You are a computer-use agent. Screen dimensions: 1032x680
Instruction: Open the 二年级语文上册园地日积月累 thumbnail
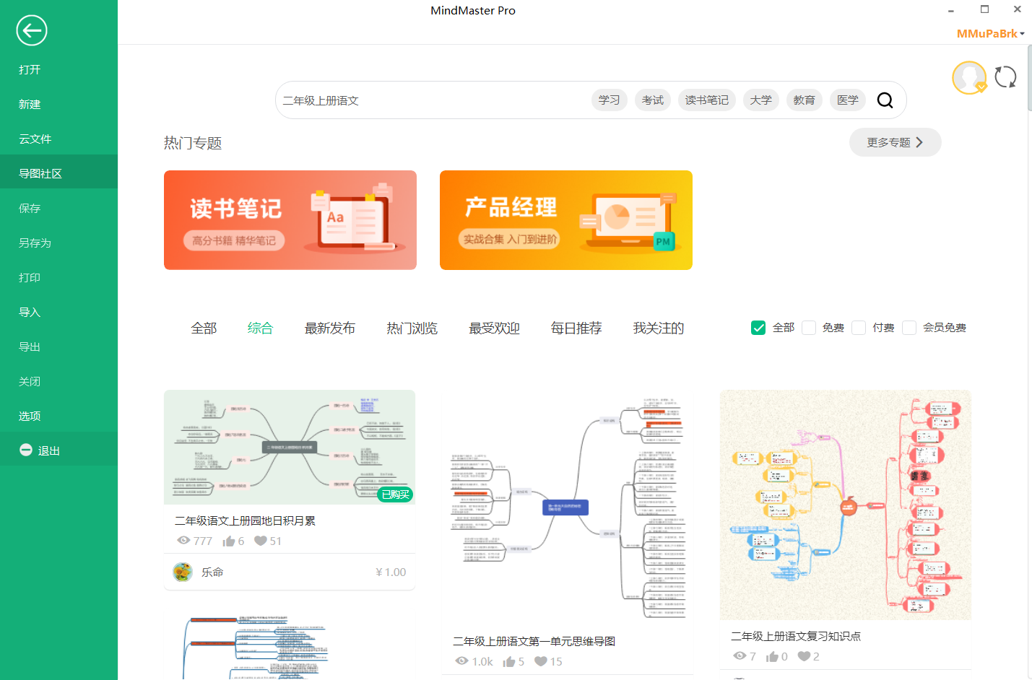pyautogui.click(x=290, y=447)
